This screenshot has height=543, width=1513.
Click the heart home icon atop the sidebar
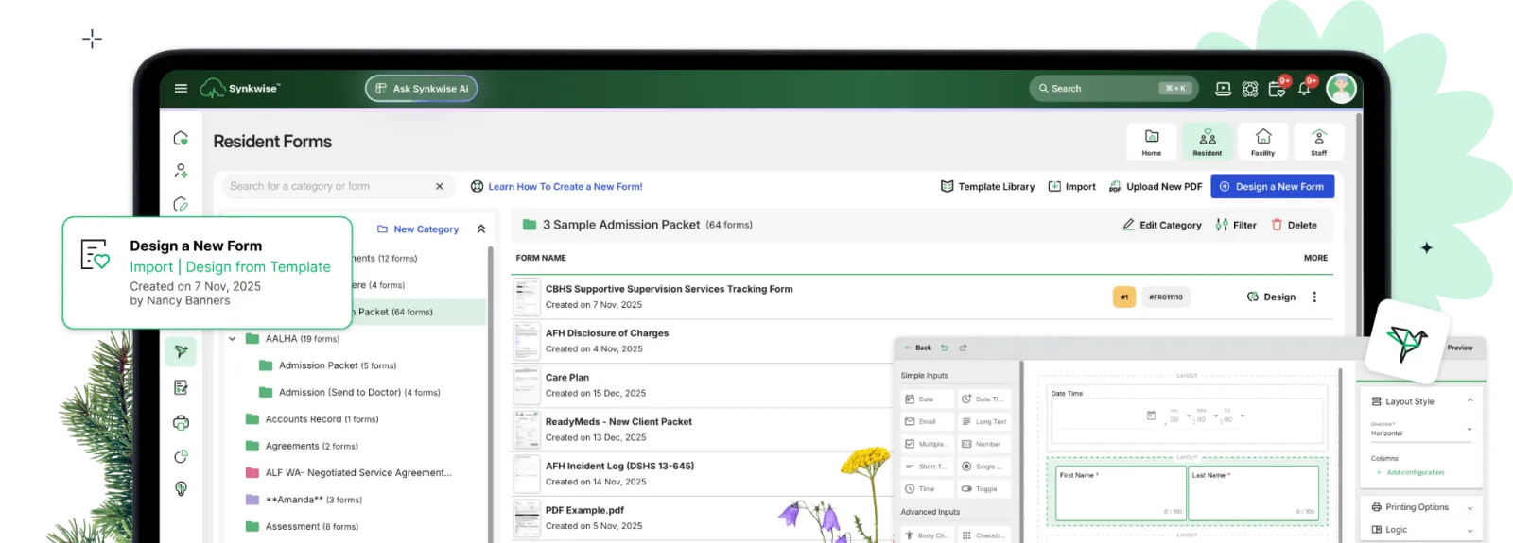pyautogui.click(x=182, y=138)
